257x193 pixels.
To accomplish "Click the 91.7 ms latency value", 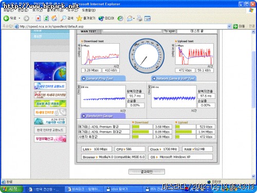I will point(135,96).
